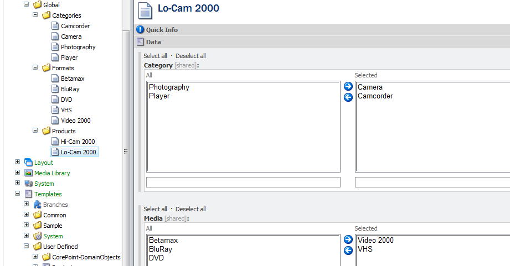Screen dimensions: 510x266
Task: Click the left arrow icon in Category section
Action: (x=348, y=97)
